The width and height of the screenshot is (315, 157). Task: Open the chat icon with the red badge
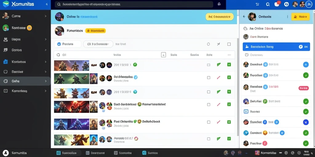point(277,4)
